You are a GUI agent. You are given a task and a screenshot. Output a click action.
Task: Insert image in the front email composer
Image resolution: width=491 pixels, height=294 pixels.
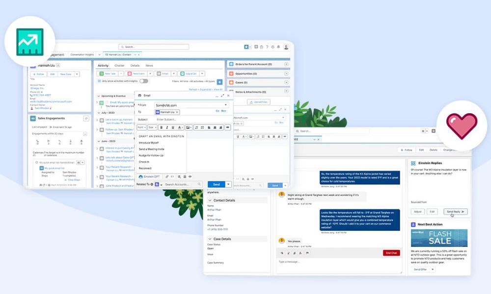(189, 127)
